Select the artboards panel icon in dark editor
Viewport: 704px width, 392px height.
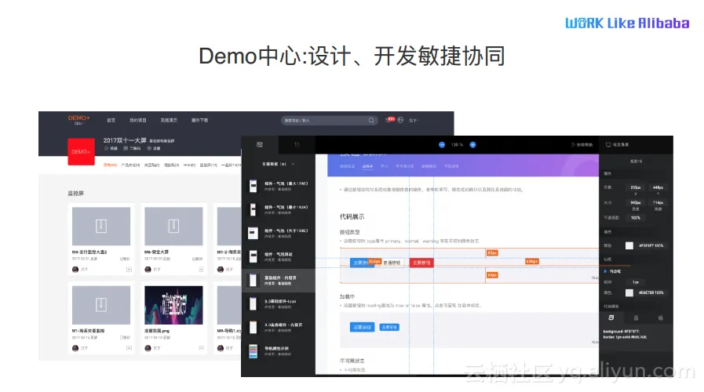260,144
